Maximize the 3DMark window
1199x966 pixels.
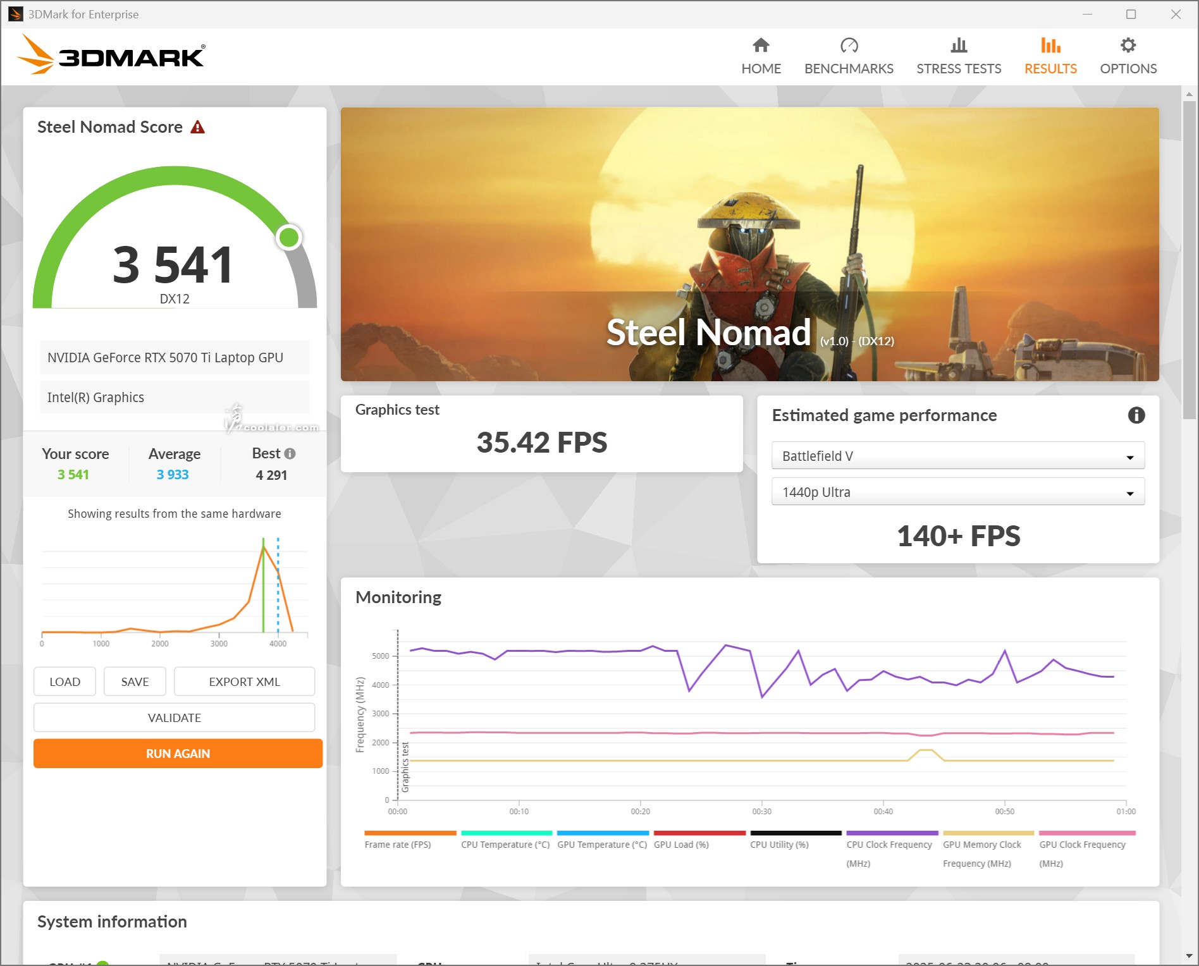pos(1131,14)
